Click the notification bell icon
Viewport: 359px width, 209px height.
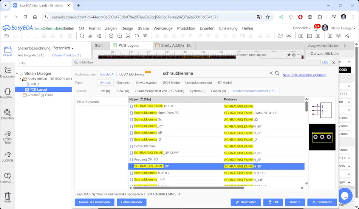[316, 28]
